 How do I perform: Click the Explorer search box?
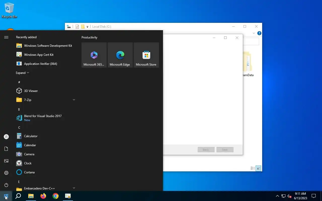point(251,41)
